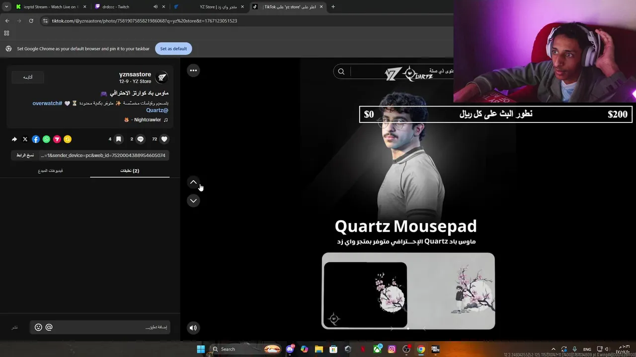
Task: Share the post to X
Action: [x=25, y=139]
